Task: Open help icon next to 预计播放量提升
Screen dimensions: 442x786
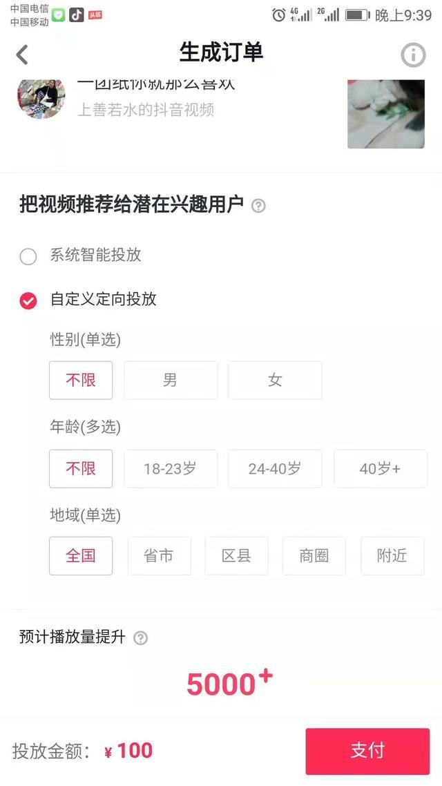Action: (x=141, y=638)
